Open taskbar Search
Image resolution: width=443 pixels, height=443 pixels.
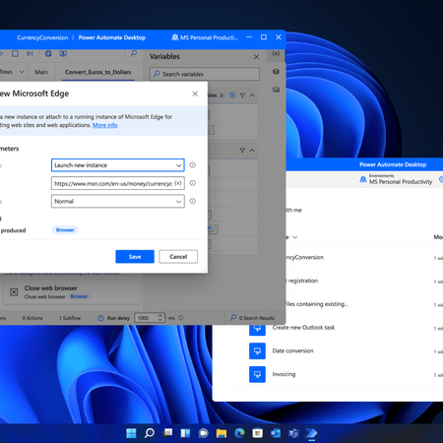coord(150,433)
